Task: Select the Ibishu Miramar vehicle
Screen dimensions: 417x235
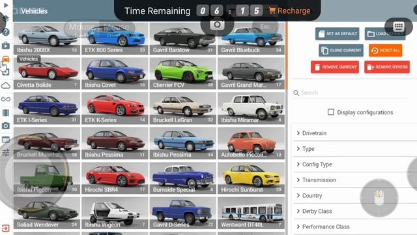Action: tap(251, 108)
